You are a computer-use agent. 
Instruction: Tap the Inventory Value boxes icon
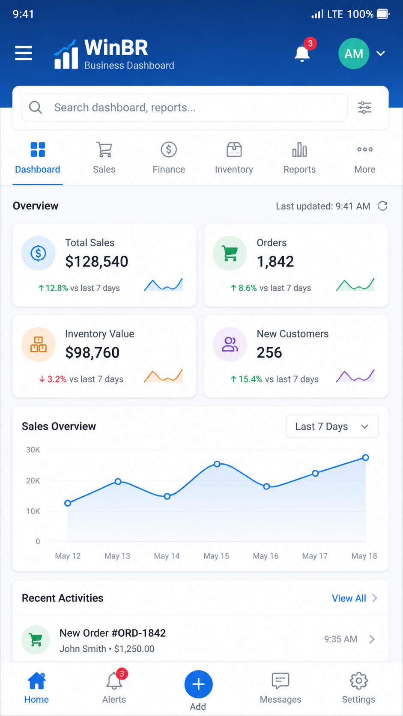[x=39, y=345]
